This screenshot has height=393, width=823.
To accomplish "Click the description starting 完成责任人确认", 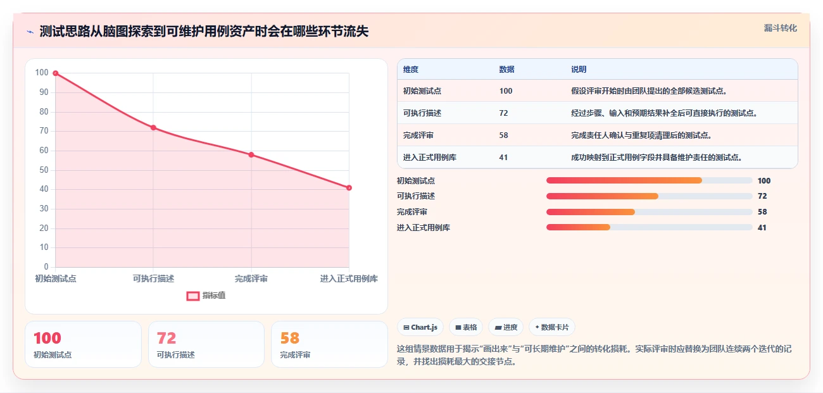I will tap(641, 135).
